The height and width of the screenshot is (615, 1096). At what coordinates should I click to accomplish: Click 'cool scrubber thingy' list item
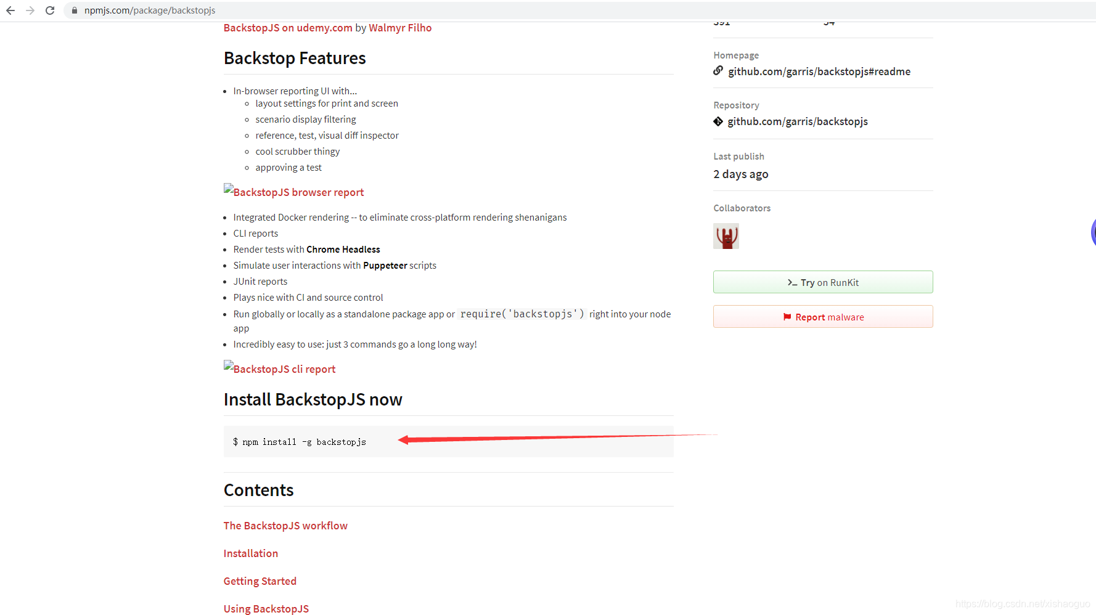click(298, 152)
